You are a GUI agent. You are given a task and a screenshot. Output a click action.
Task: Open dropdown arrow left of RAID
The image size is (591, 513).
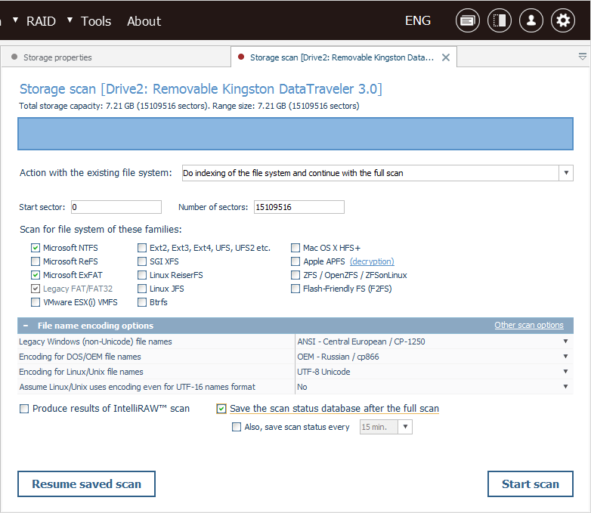[15, 20]
